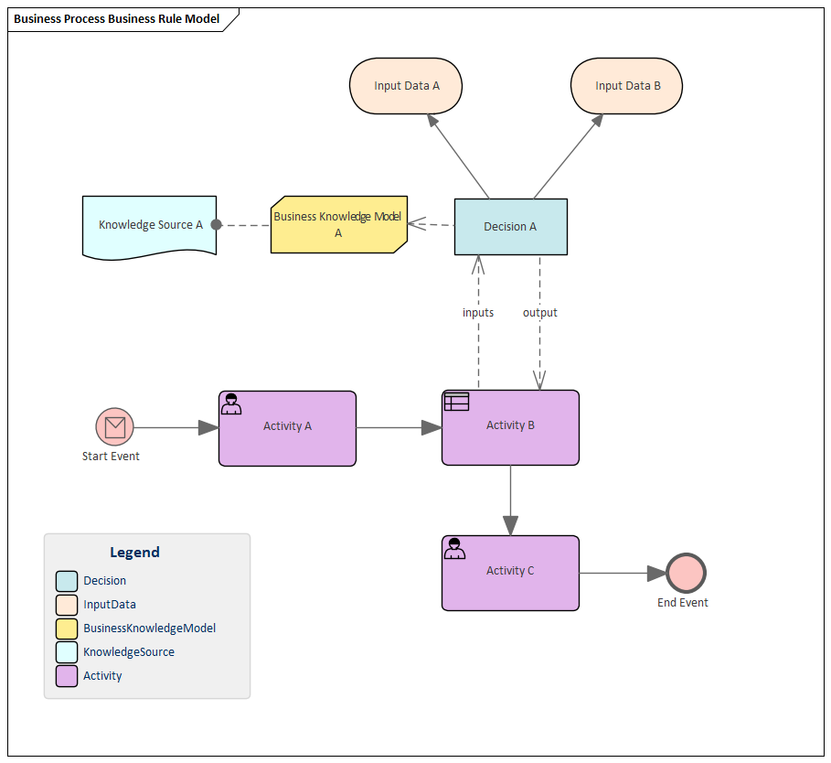Click the Start Event envelope icon

pos(115,426)
